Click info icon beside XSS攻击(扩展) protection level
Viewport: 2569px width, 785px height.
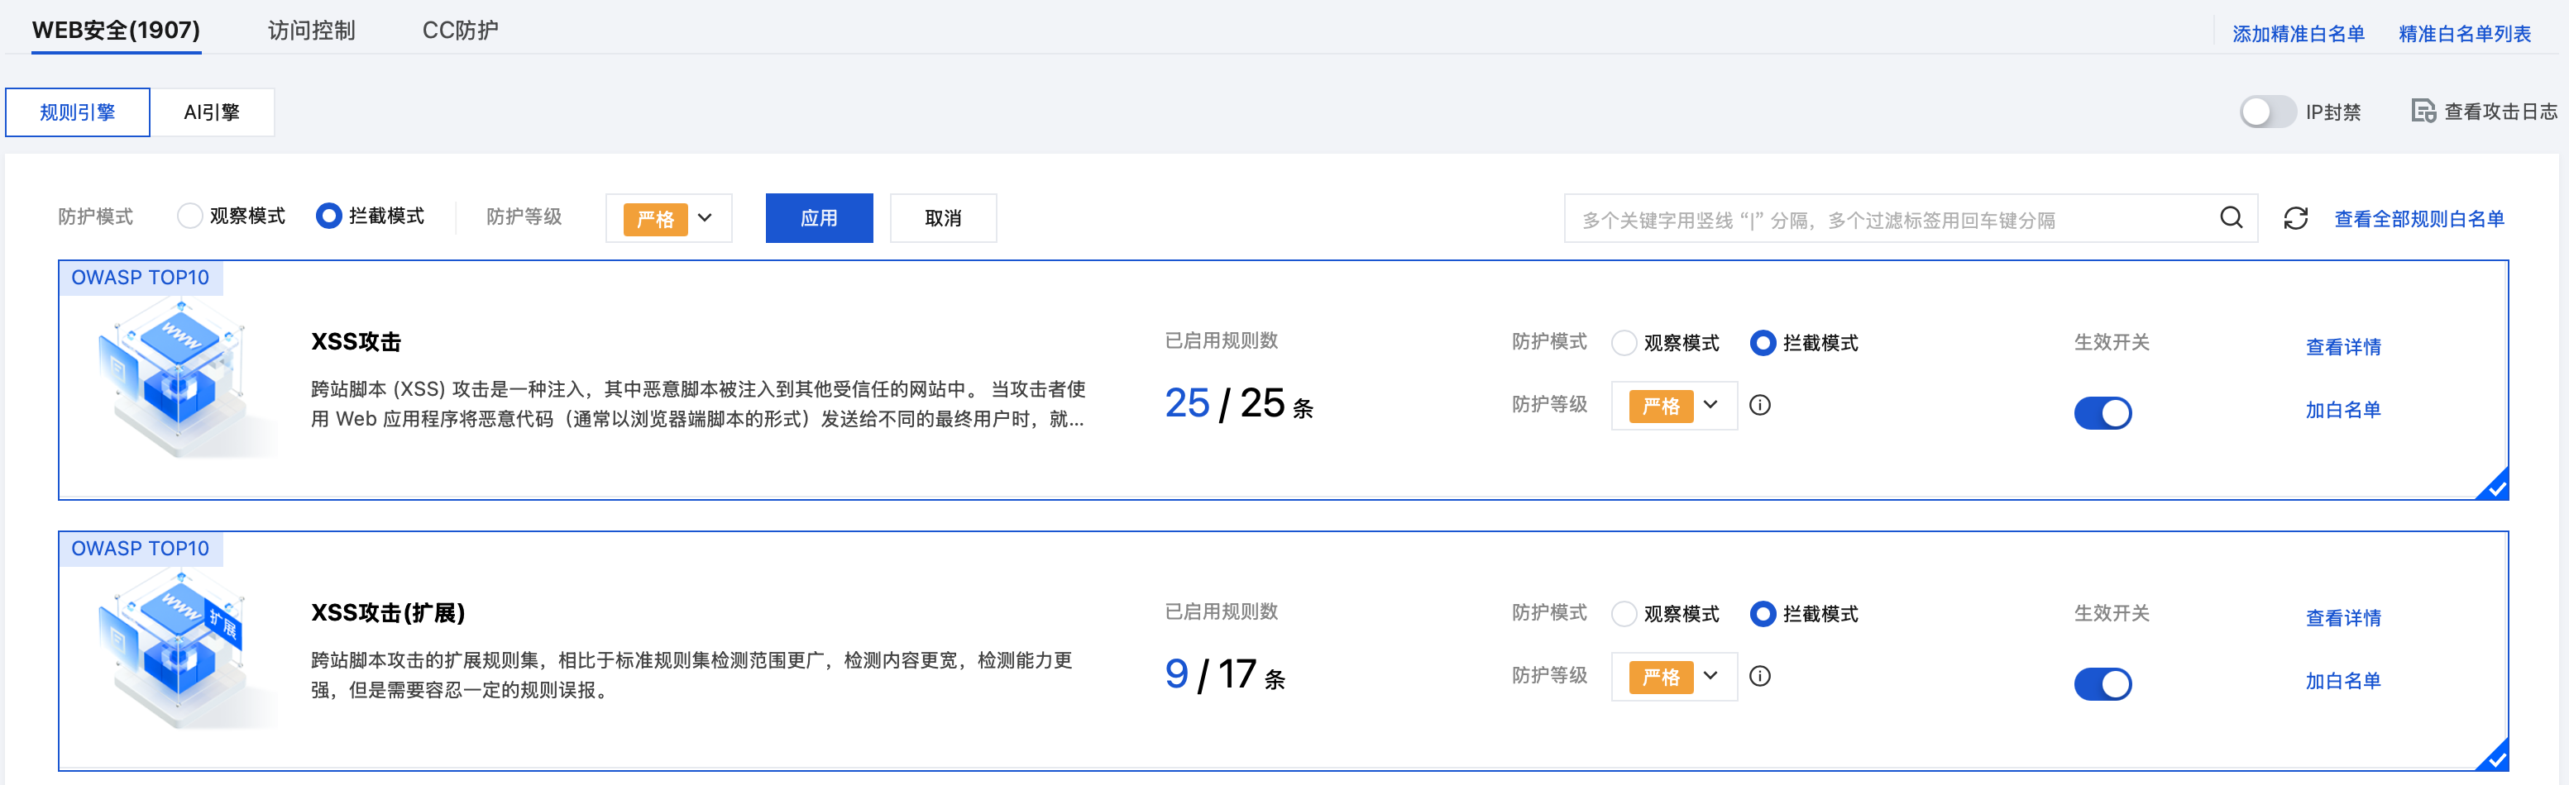point(1760,677)
